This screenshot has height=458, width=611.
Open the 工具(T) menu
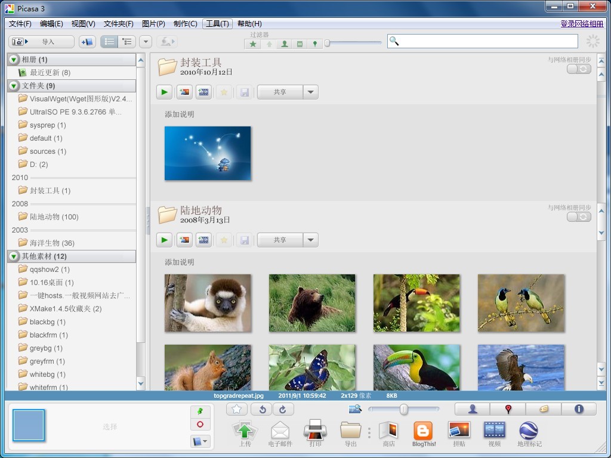tap(217, 24)
